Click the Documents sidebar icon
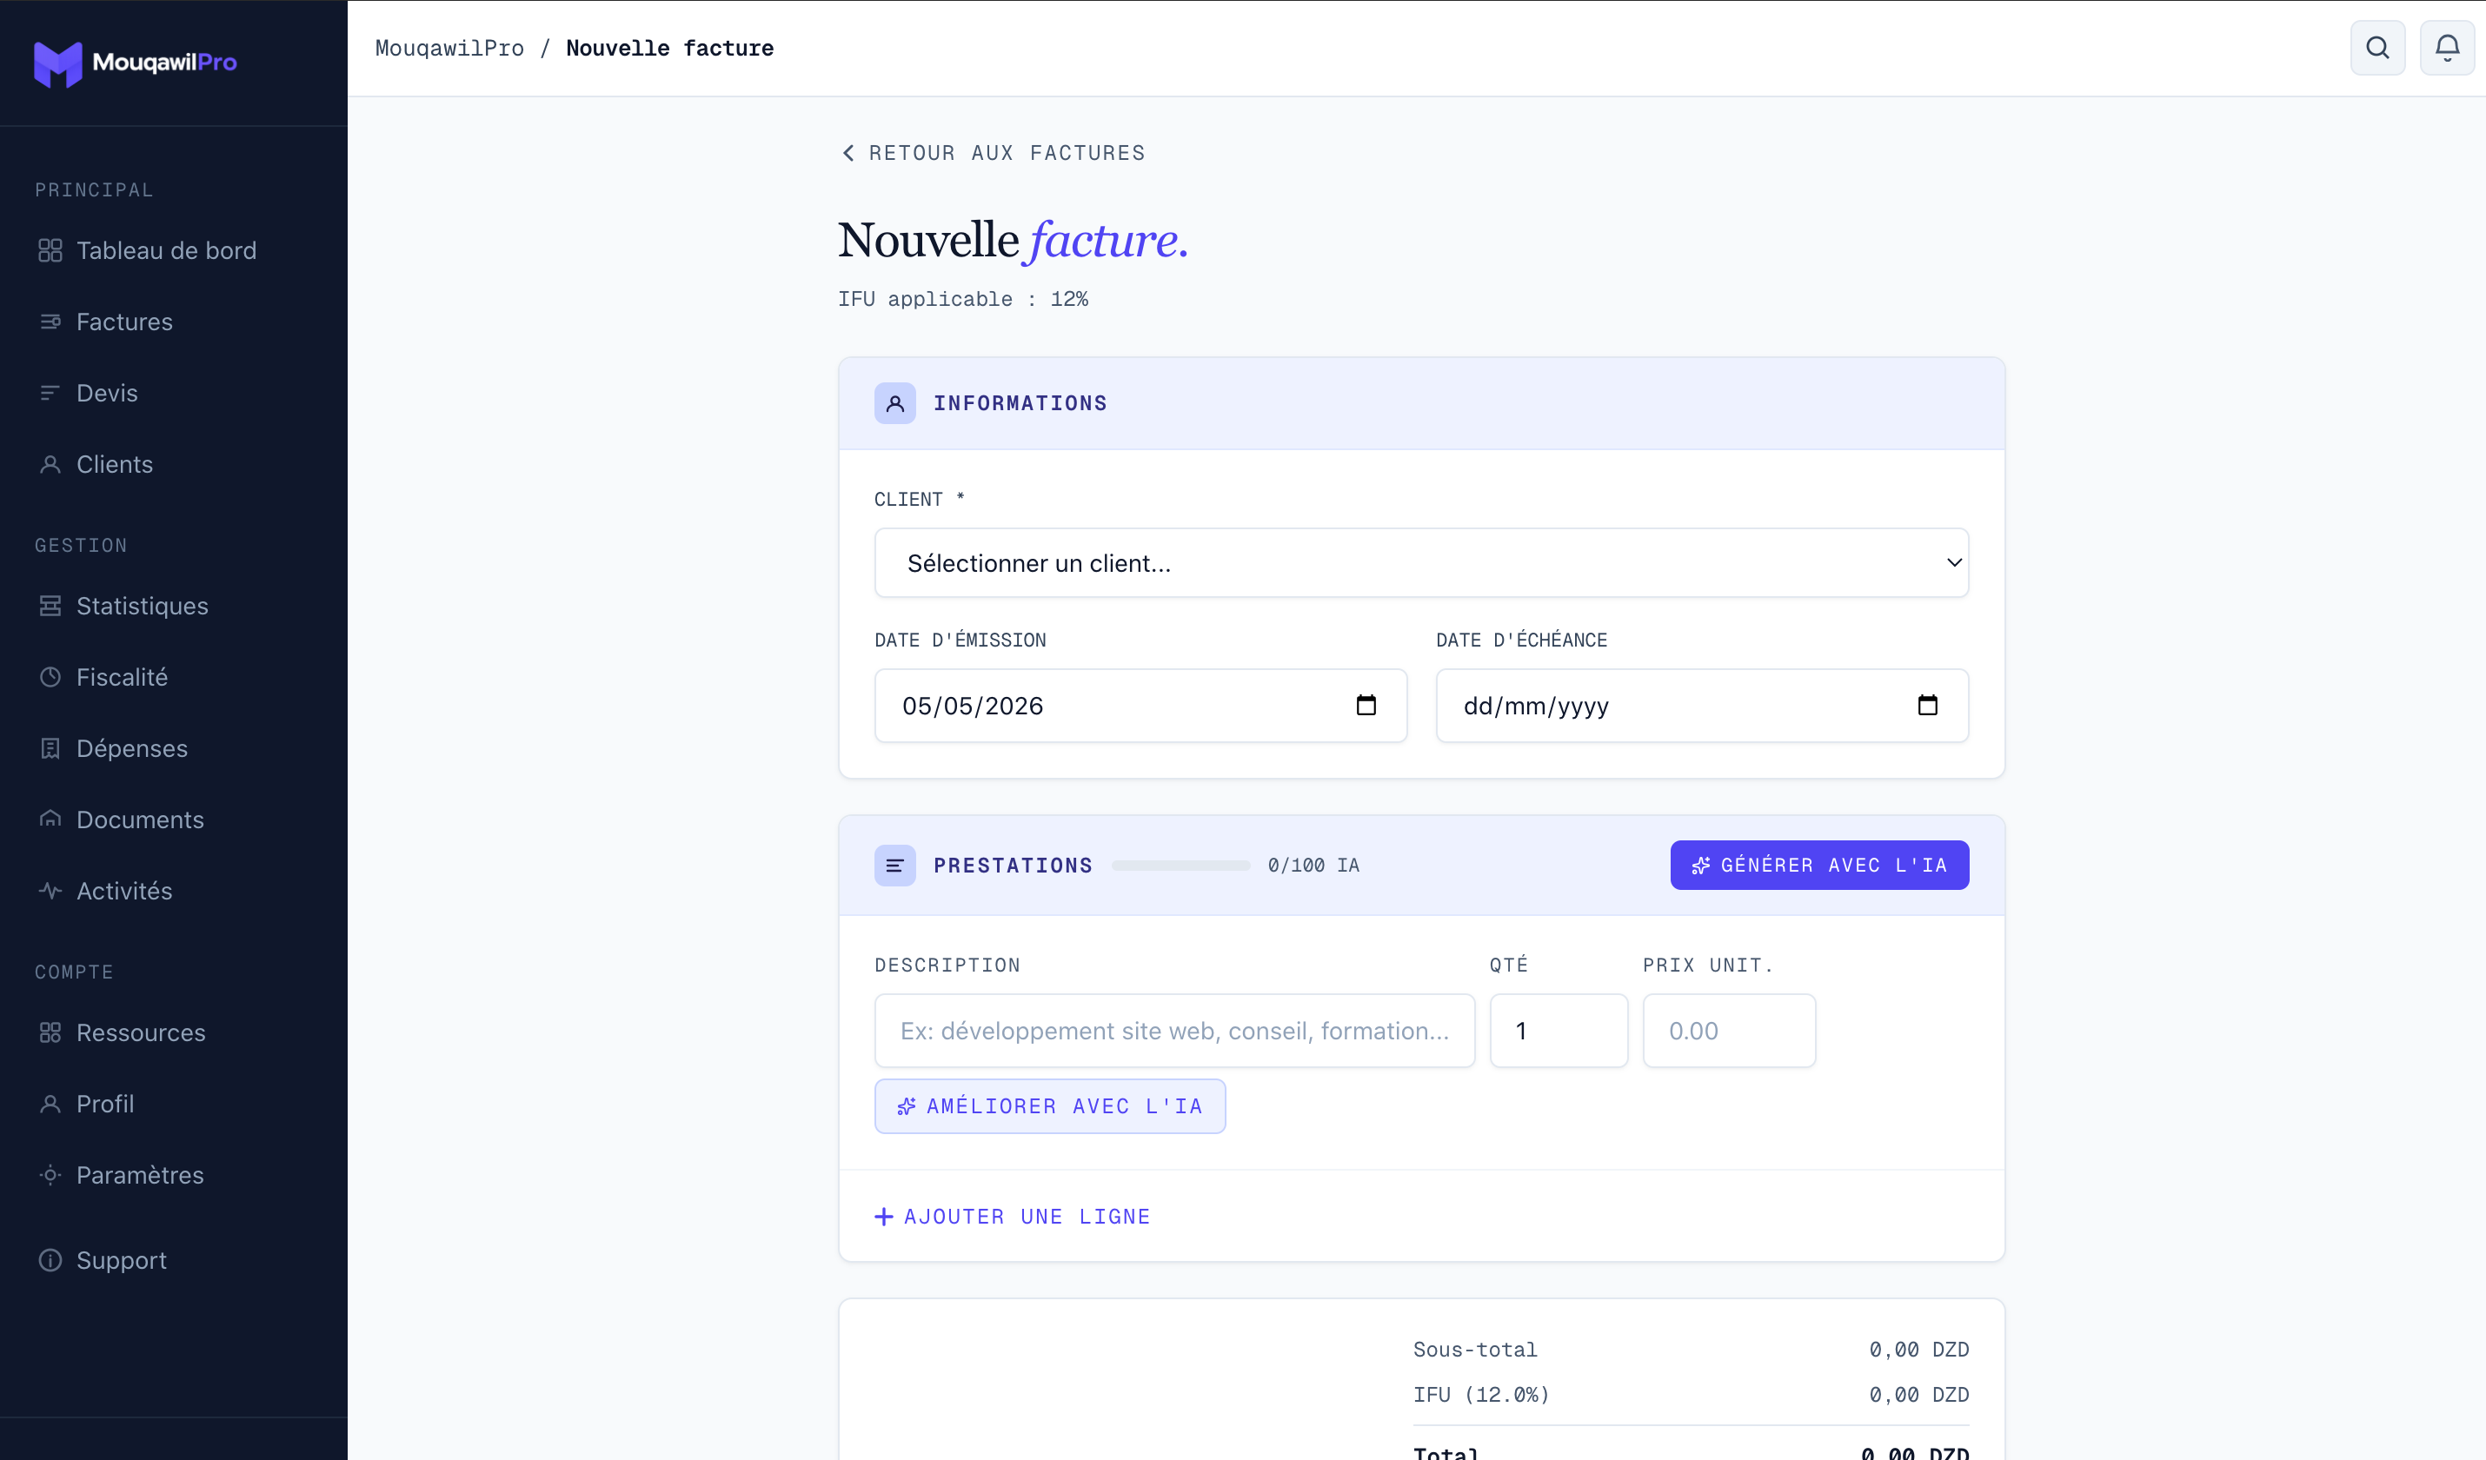 (50, 819)
